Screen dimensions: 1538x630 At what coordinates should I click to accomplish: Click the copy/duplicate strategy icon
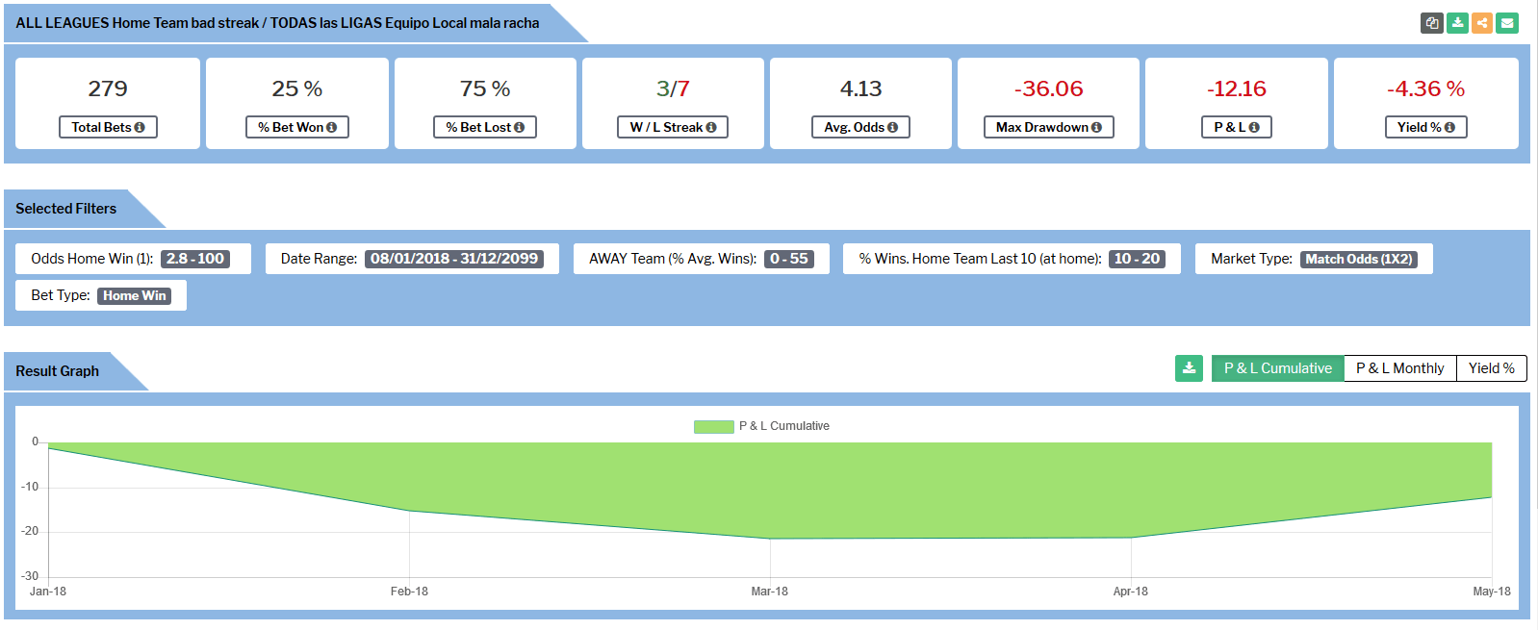coord(1432,23)
